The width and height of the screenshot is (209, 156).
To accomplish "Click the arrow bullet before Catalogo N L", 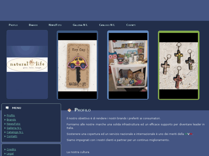I will [x=5, y=132].
